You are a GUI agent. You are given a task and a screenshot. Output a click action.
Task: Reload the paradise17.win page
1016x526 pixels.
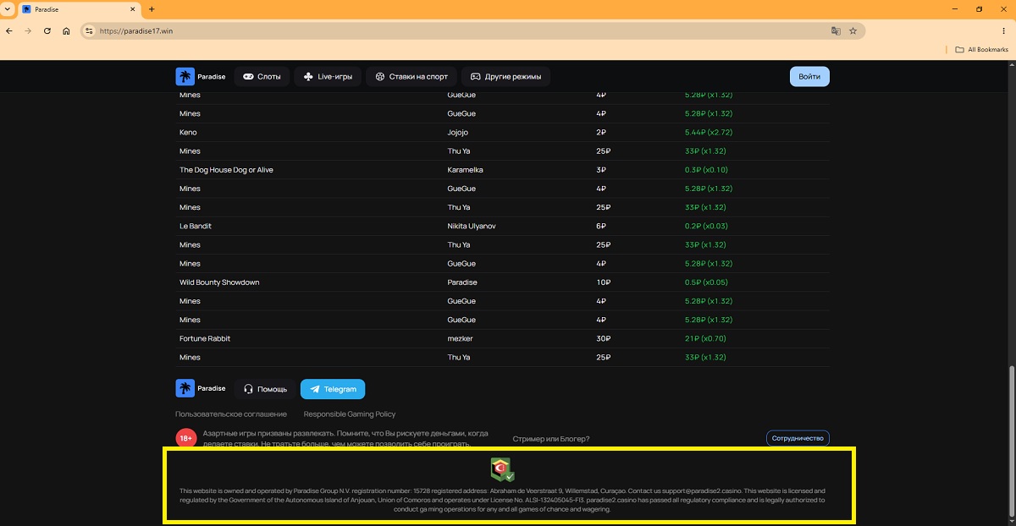pos(47,30)
